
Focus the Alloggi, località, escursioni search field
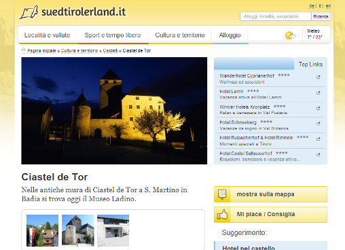click(x=276, y=16)
